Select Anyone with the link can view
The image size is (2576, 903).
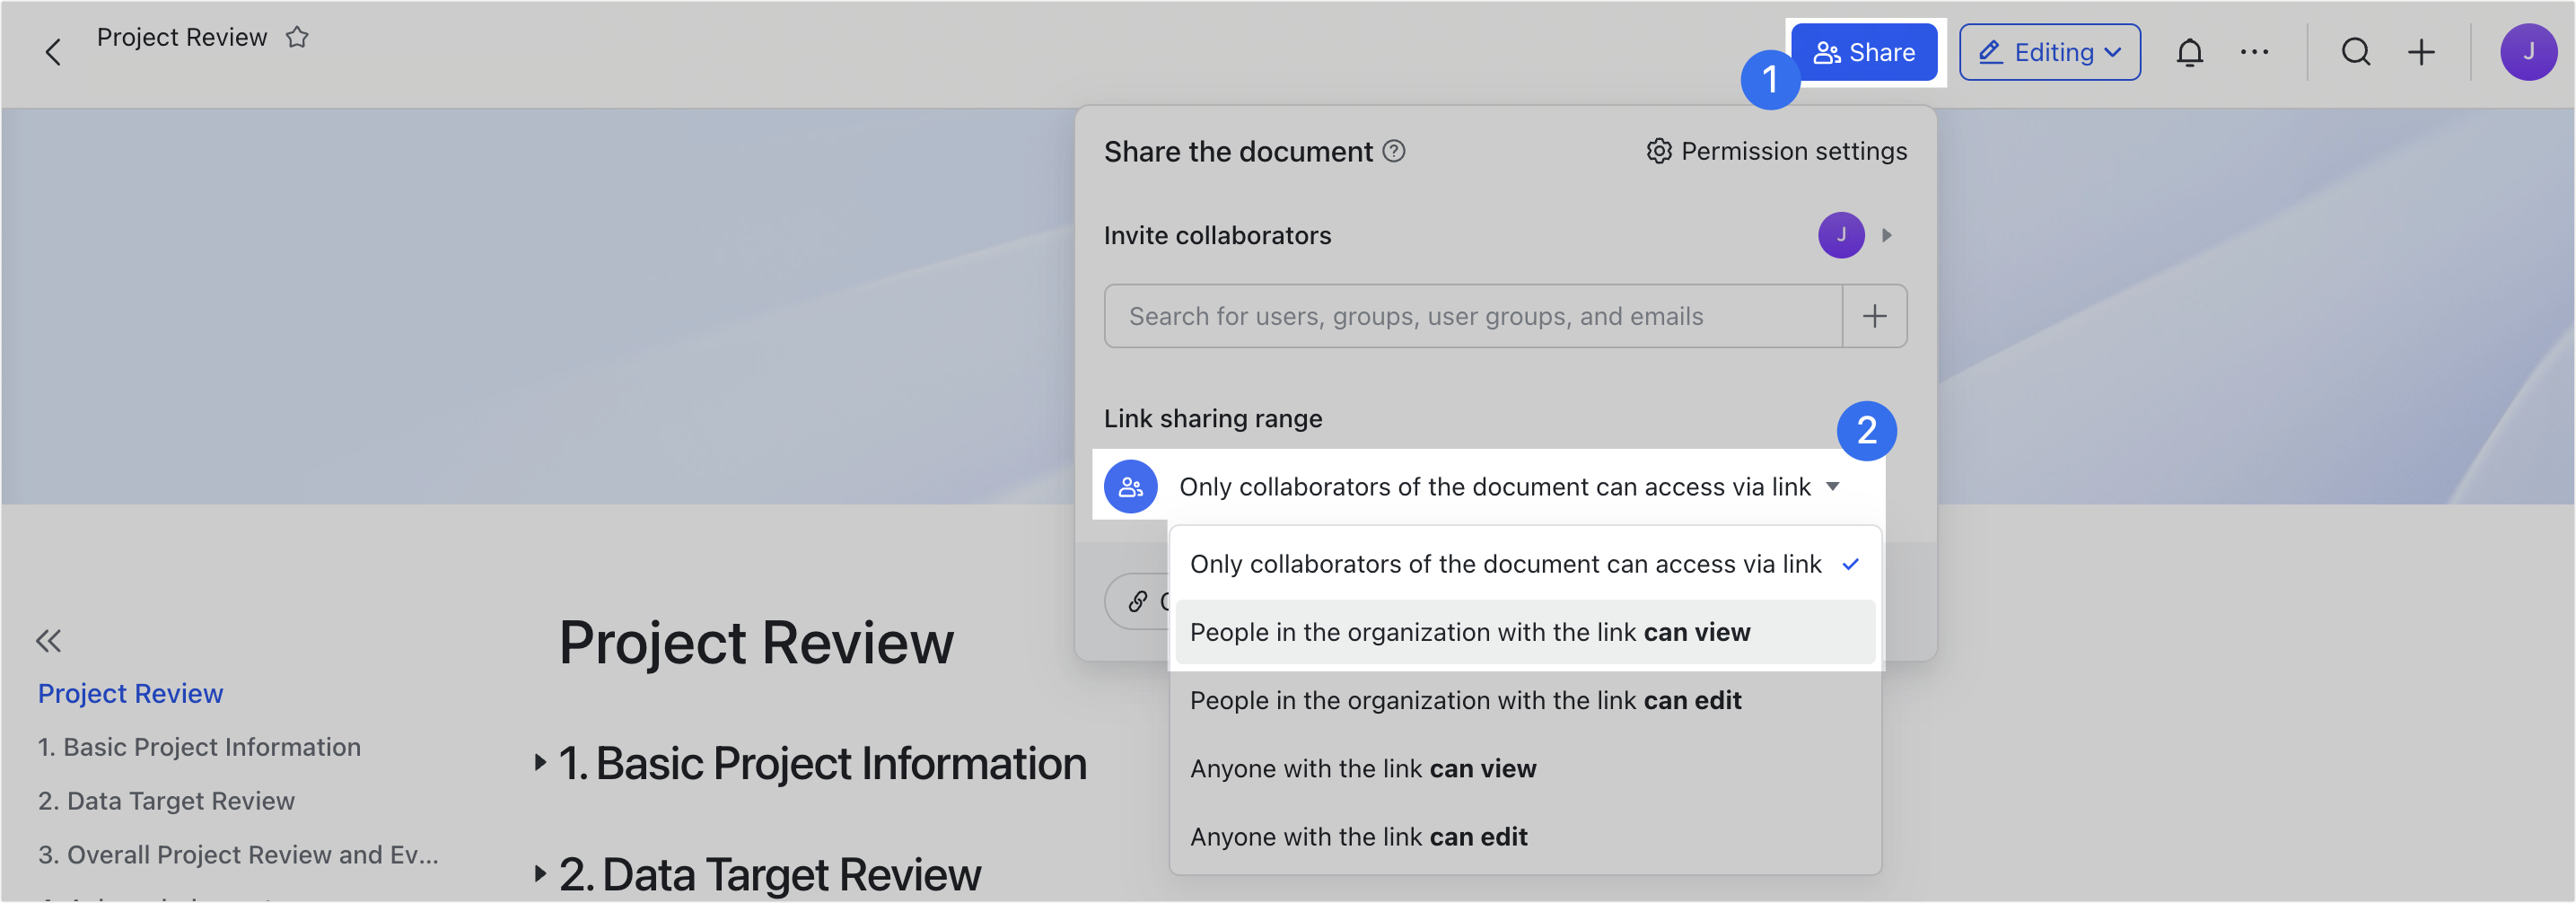[x=1525, y=768]
